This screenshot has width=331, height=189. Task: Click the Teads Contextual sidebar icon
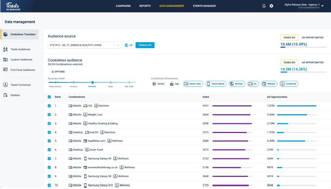coord(6,85)
